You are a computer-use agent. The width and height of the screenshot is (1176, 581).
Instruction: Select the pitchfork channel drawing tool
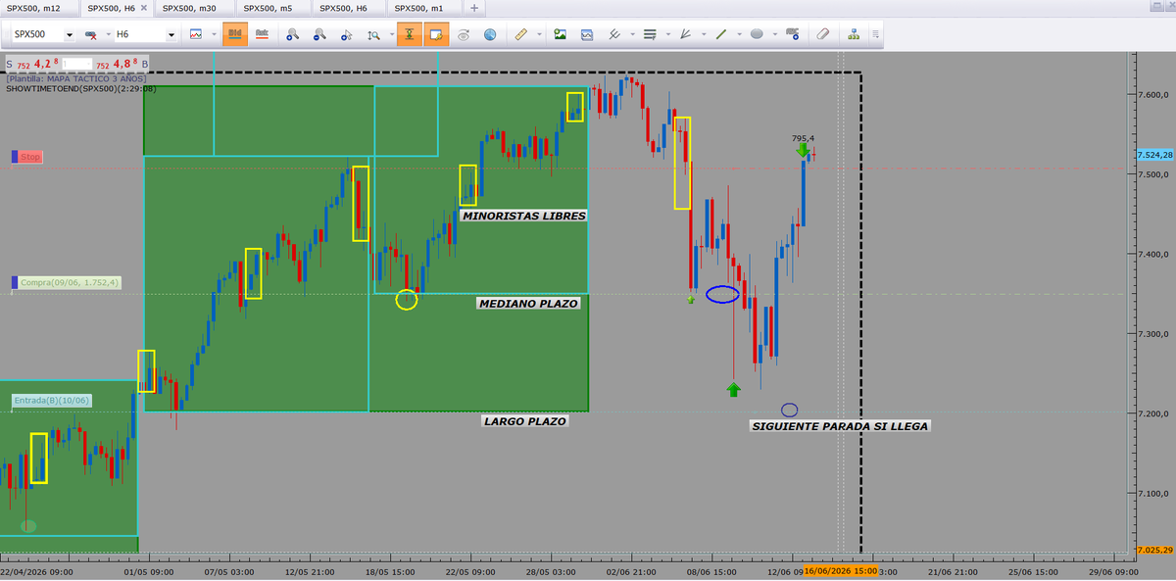(615, 34)
